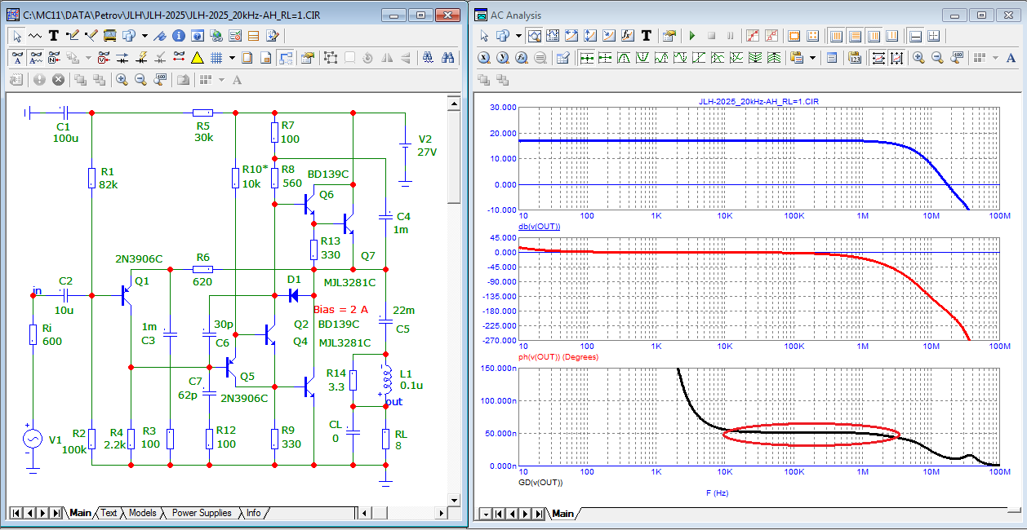Run the AC analysis with green play button
Screen dimensions: 1027x530
(x=692, y=36)
